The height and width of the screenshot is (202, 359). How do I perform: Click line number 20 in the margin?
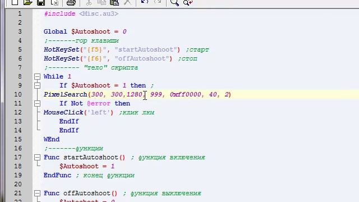click(17, 184)
